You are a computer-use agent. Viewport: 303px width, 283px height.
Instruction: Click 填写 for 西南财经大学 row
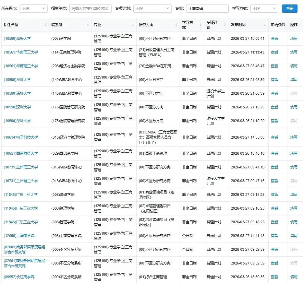coord(294,153)
